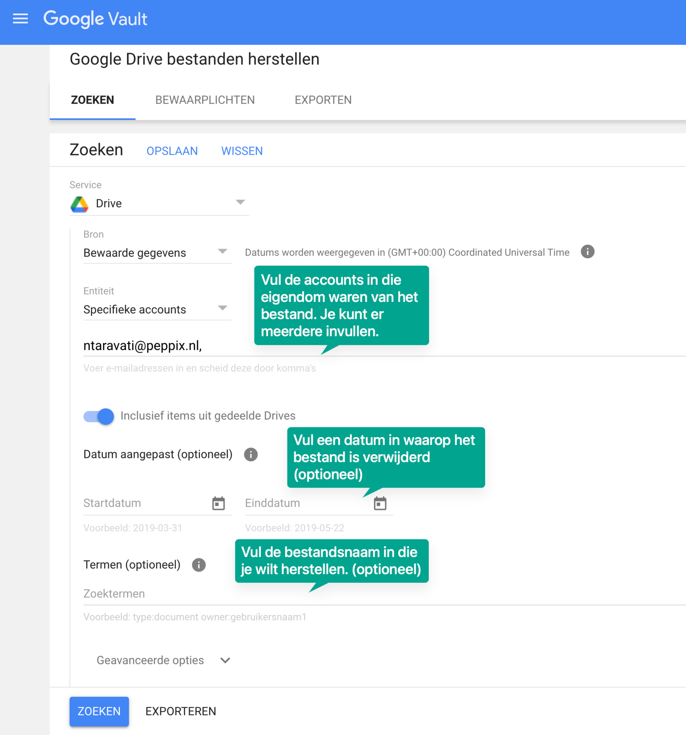Click the blue ZOEKEN button

99,711
